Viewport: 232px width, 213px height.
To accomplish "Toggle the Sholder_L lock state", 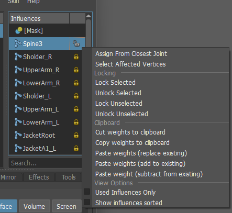I will click(x=76, y=96).
